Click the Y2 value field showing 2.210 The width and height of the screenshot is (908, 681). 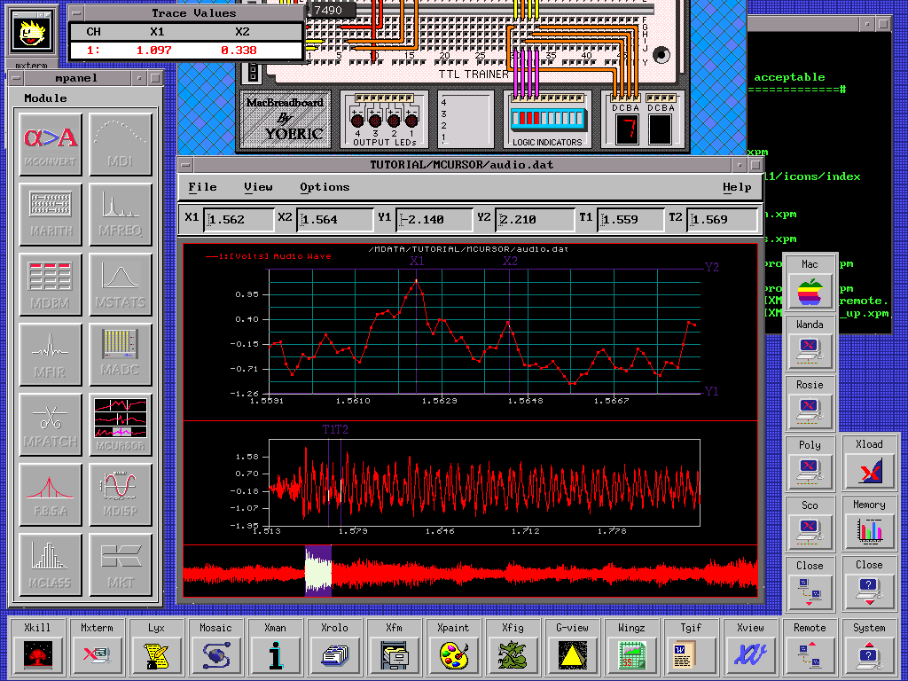[535, 220]
